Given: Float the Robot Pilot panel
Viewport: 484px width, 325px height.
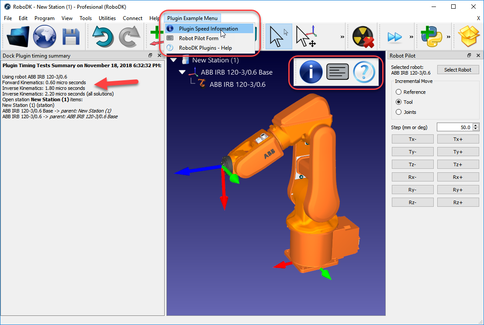Looking at the screenshot, I should point(469,55).
